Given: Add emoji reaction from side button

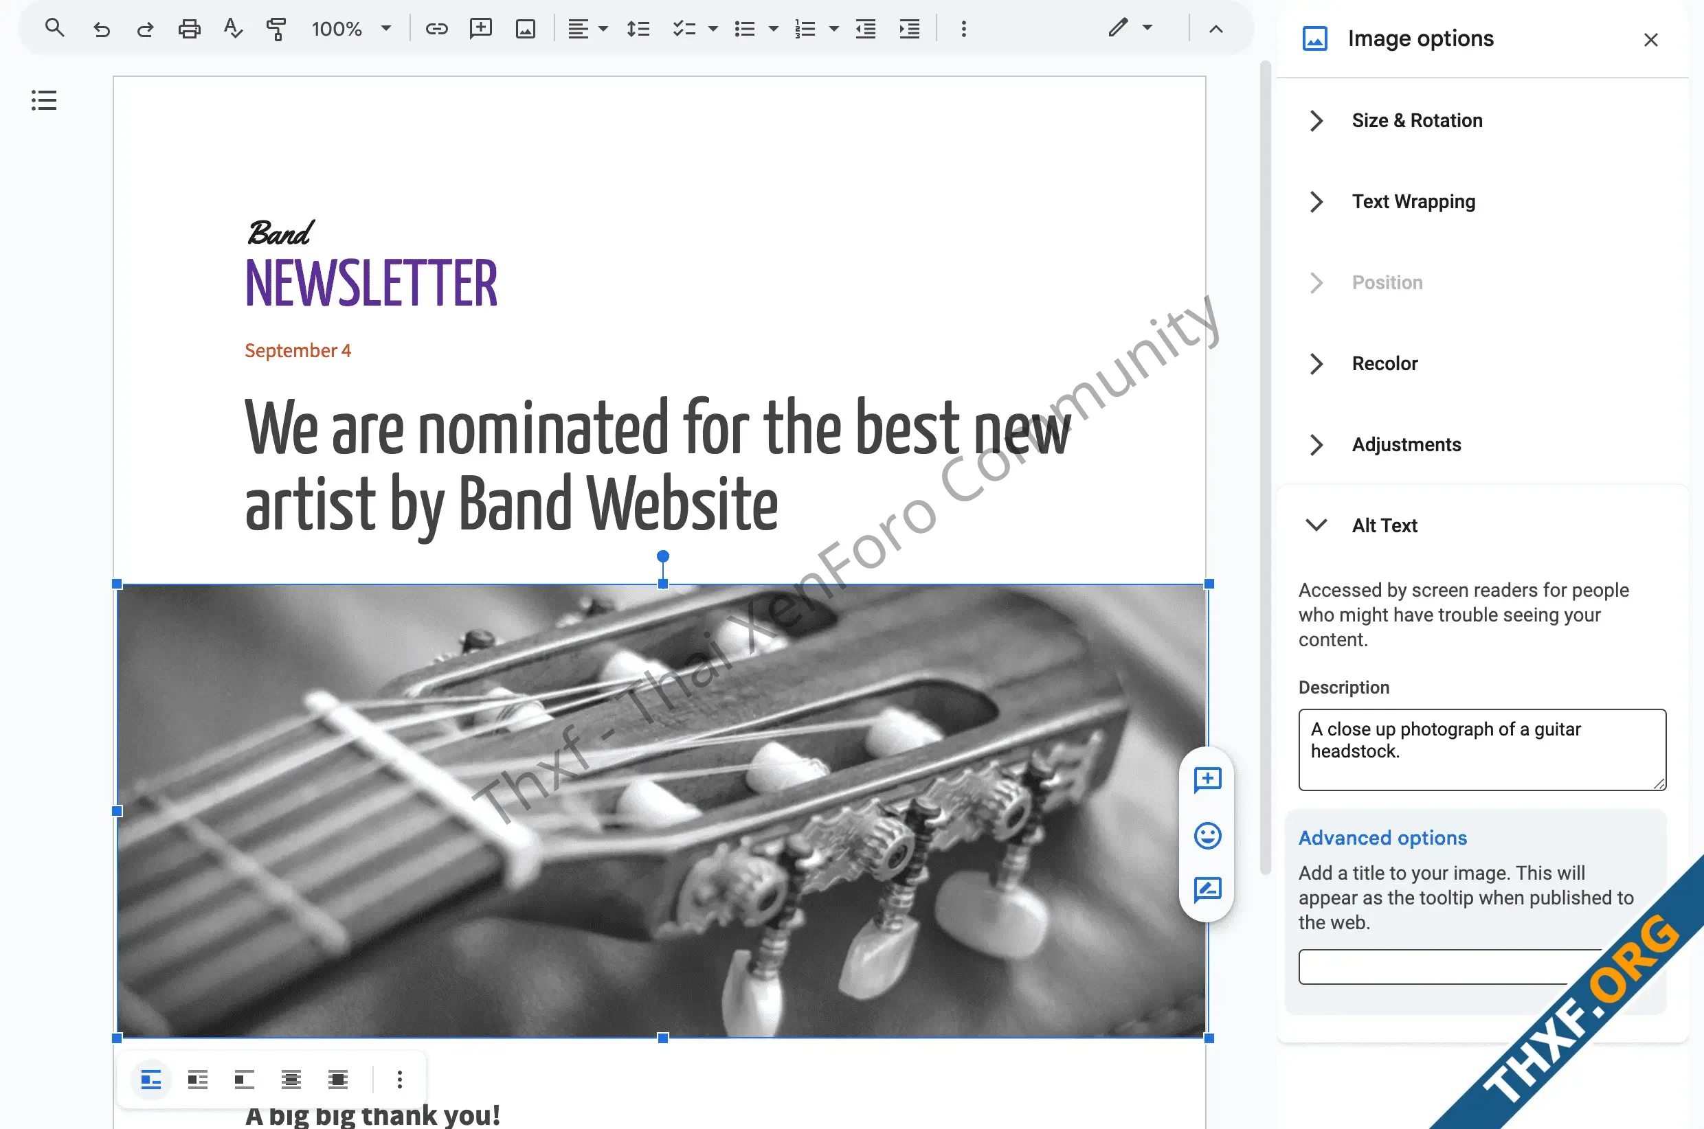Looking at the screenshot, I should pos(1207,835).
